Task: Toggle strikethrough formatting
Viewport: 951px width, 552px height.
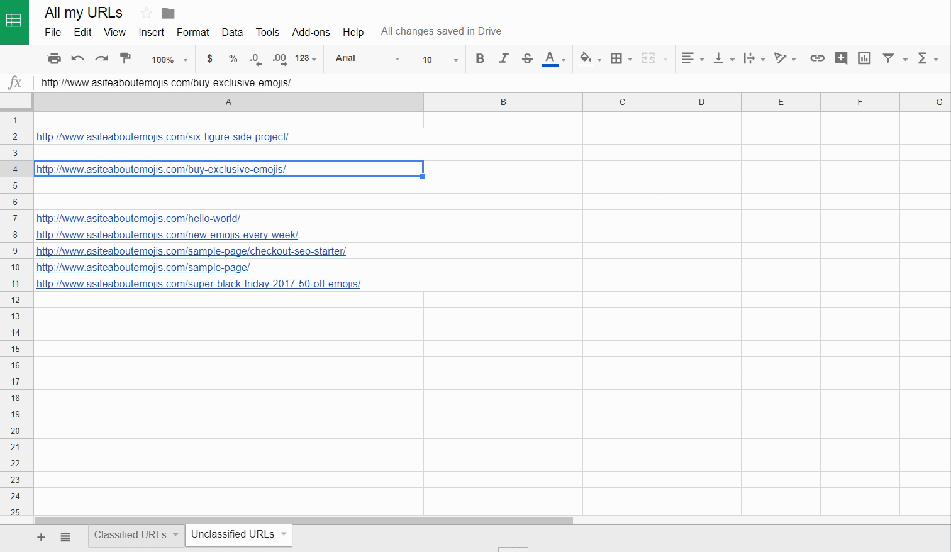Action: [x=527, y=58]
